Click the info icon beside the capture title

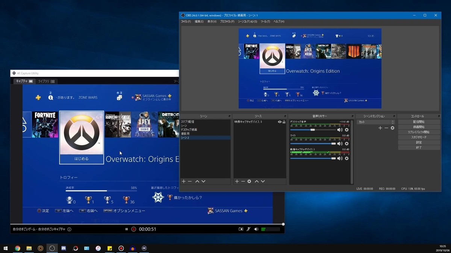click(69, 229)
